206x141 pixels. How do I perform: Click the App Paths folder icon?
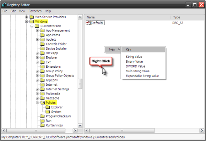(42, 35)
